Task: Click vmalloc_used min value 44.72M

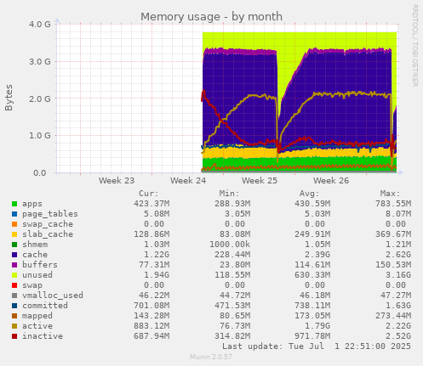Action: coord(235,296)
